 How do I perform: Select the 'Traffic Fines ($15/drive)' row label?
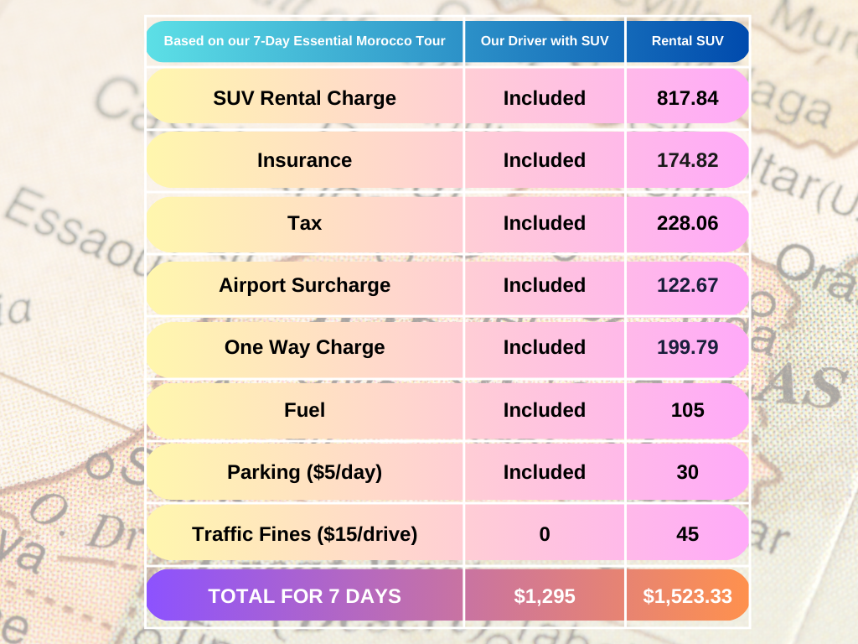click(x=304, y=534)
